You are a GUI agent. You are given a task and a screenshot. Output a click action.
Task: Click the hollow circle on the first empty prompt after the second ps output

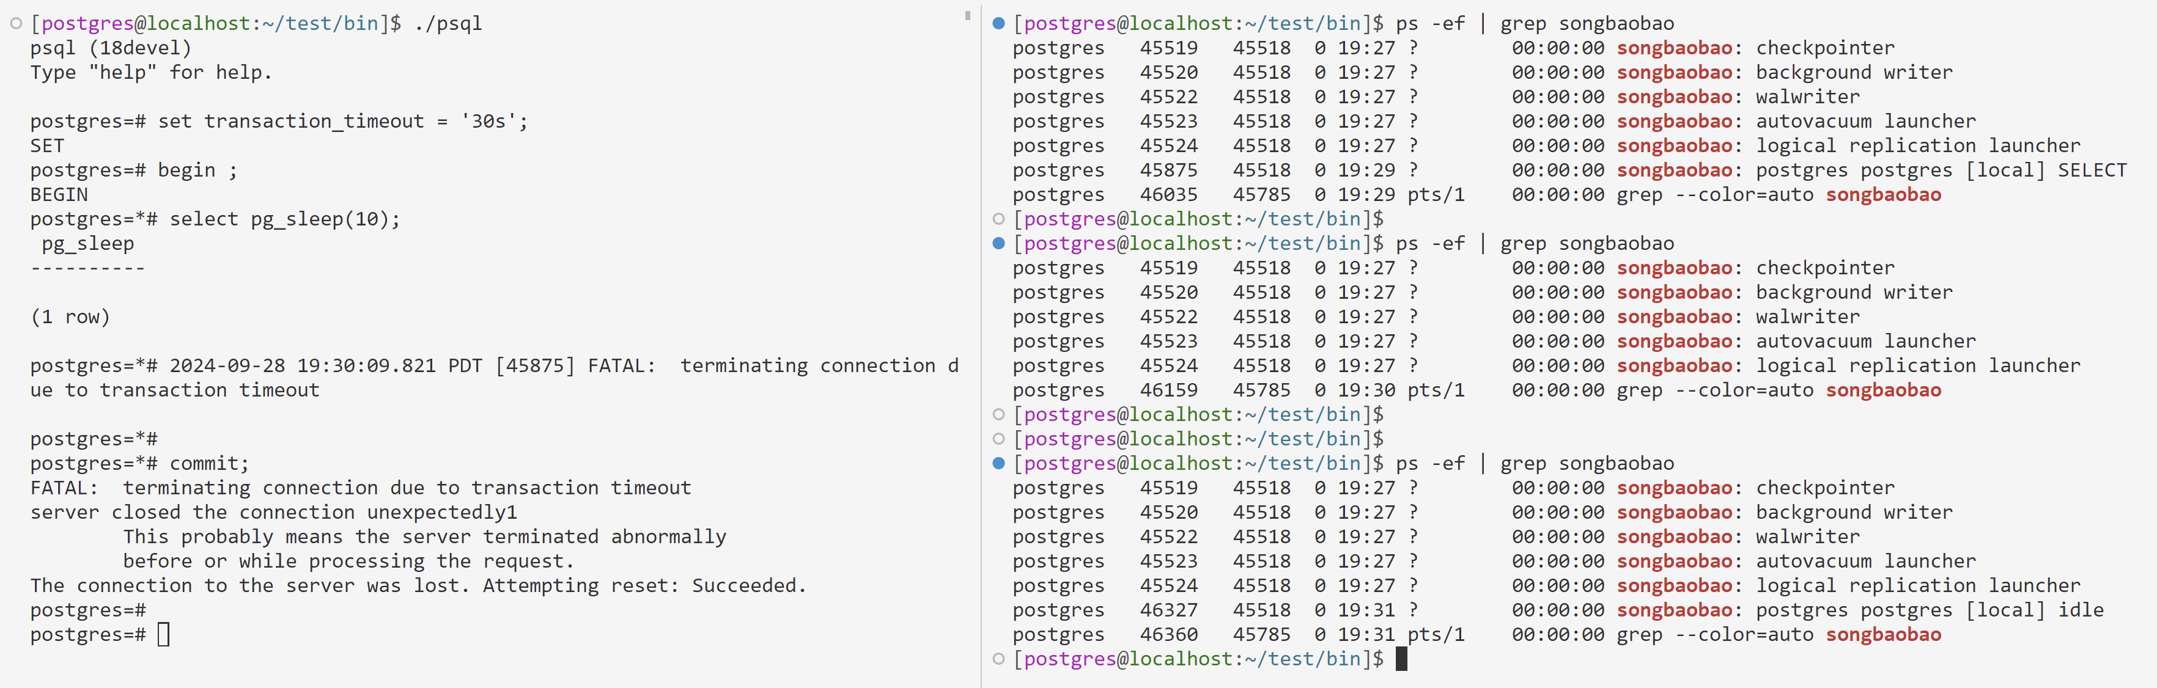[x=998, y=414]
